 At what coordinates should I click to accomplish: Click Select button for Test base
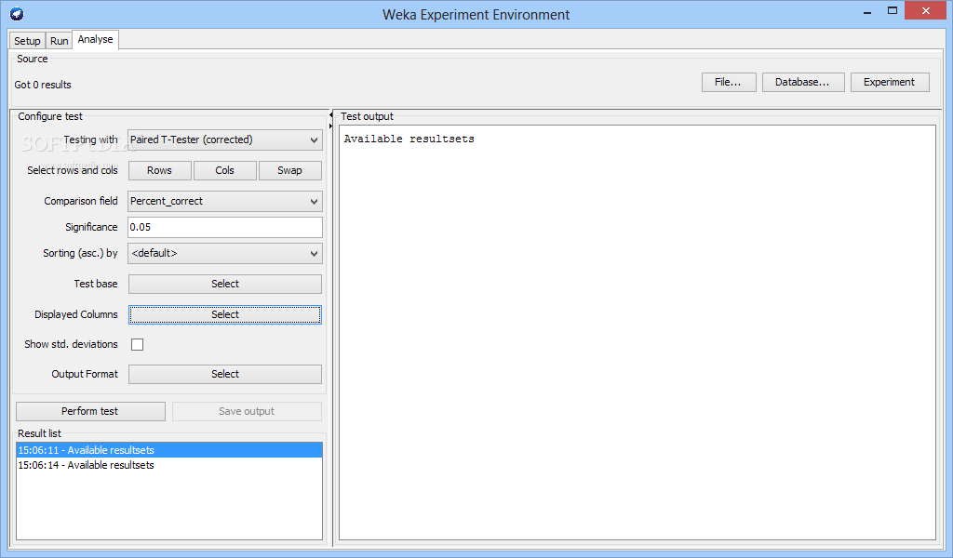coord(225,285)
